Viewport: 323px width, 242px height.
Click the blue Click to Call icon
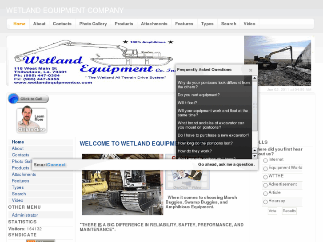tap(13, 99)
